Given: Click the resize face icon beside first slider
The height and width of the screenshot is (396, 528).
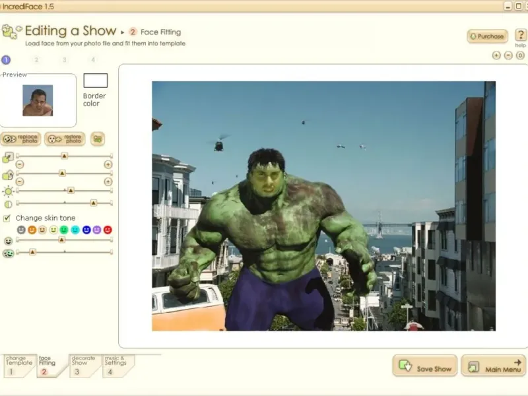Looking at the screenshot, I should (x=8, y=157).
